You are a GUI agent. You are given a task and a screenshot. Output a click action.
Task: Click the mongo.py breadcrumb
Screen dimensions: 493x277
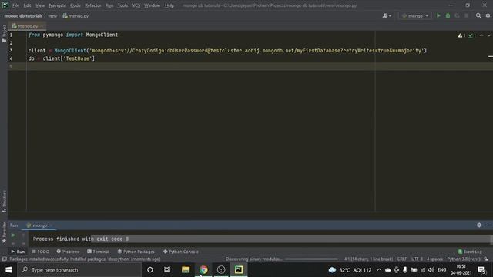[75, 16]
